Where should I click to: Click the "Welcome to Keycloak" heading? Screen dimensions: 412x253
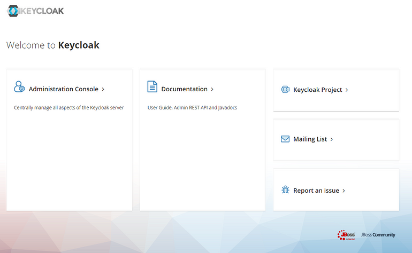pyautogui.click(x=53, y=45)
